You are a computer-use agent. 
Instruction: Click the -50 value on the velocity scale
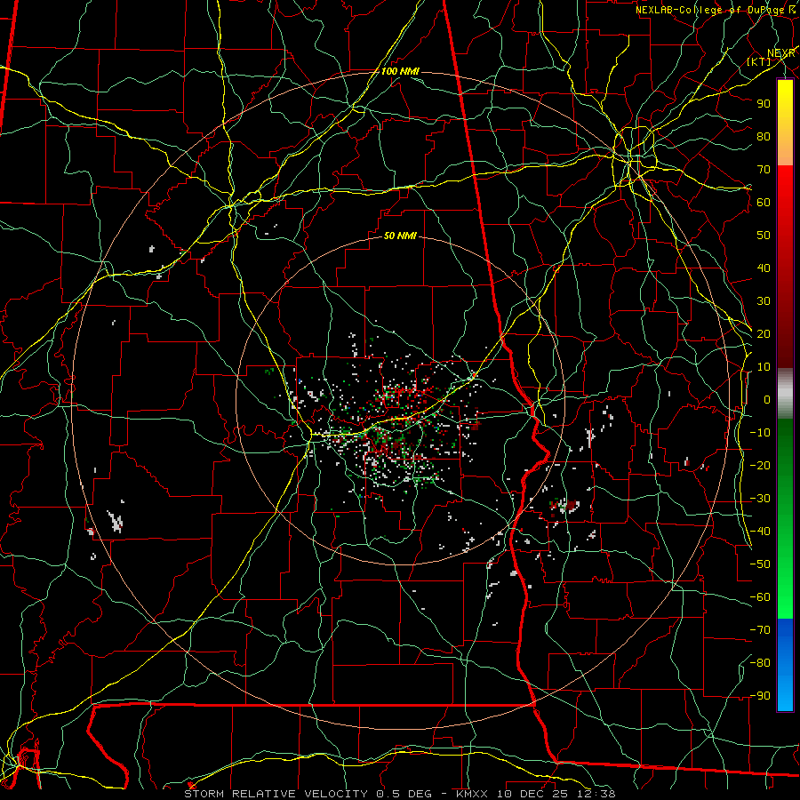click(760, 564)
